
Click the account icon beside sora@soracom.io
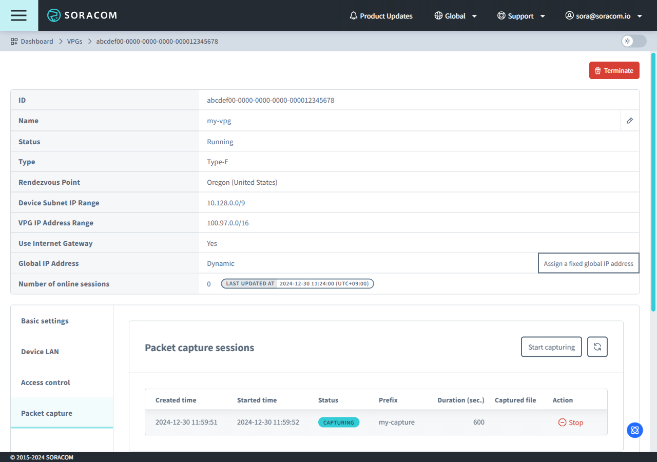(569, 15)
